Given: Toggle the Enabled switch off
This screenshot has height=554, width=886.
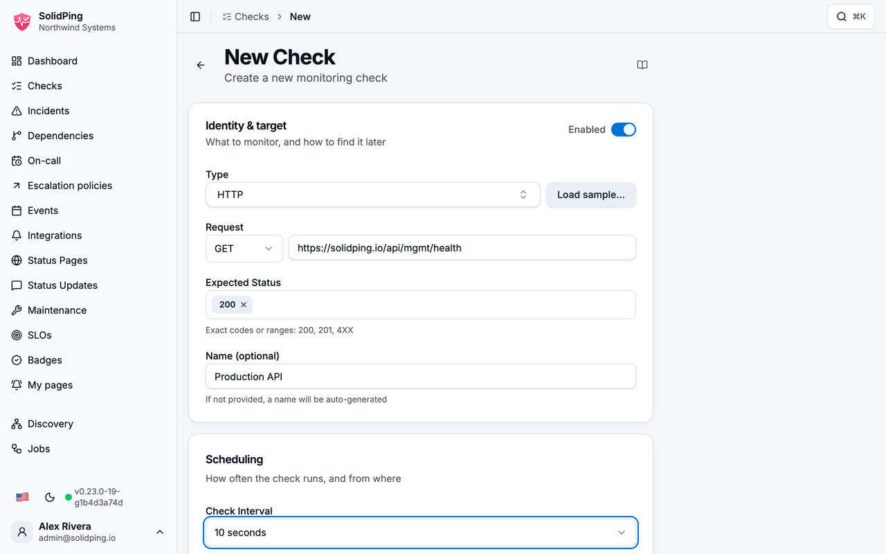Looking at the screenshot, I should pyautogui.click(x=623, y=129).
